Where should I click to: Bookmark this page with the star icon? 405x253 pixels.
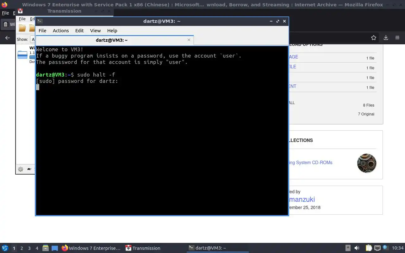(374, 38)
